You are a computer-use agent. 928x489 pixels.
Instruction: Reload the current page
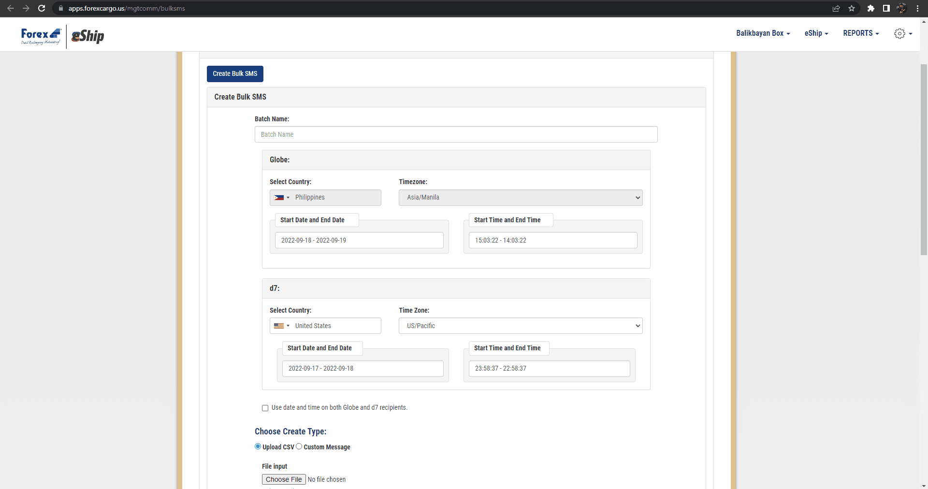[42, 8]
